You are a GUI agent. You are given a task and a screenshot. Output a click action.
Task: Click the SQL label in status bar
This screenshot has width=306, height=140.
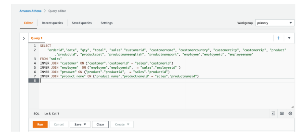pyautogui.click(x=36, y=113)
